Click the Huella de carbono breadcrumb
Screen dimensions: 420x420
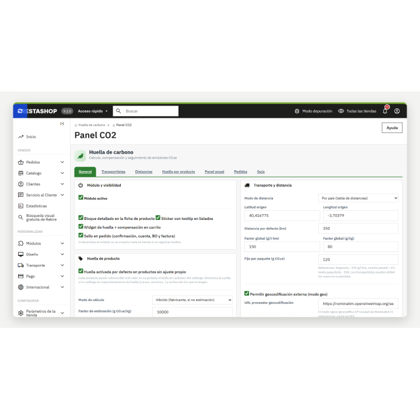click(x=92, y=125)
